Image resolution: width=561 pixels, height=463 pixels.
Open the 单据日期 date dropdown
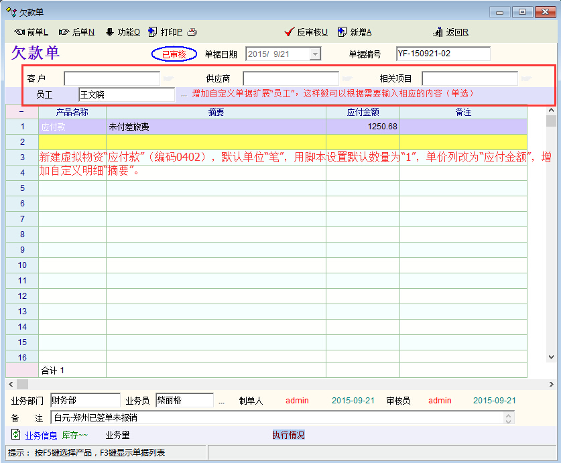pos(315,54)
